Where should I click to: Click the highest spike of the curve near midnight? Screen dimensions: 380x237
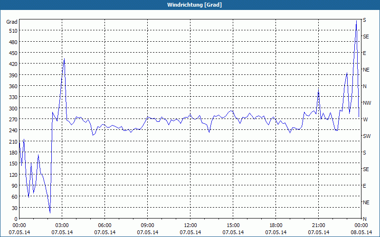[x=356, y=21]
